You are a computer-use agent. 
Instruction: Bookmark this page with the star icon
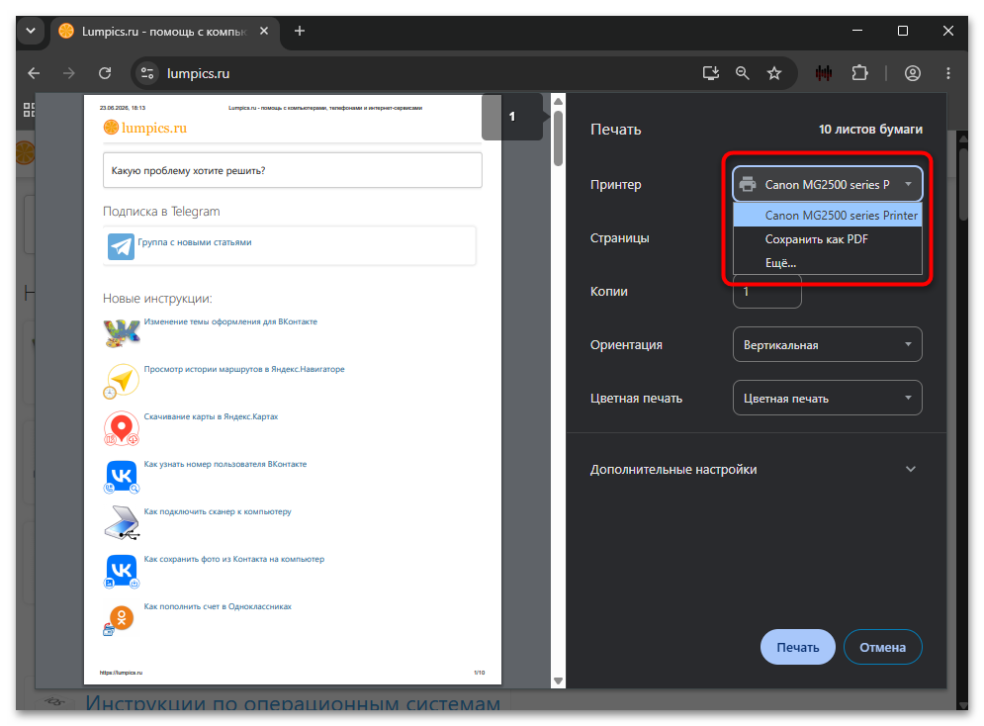(x=774, y=73)
